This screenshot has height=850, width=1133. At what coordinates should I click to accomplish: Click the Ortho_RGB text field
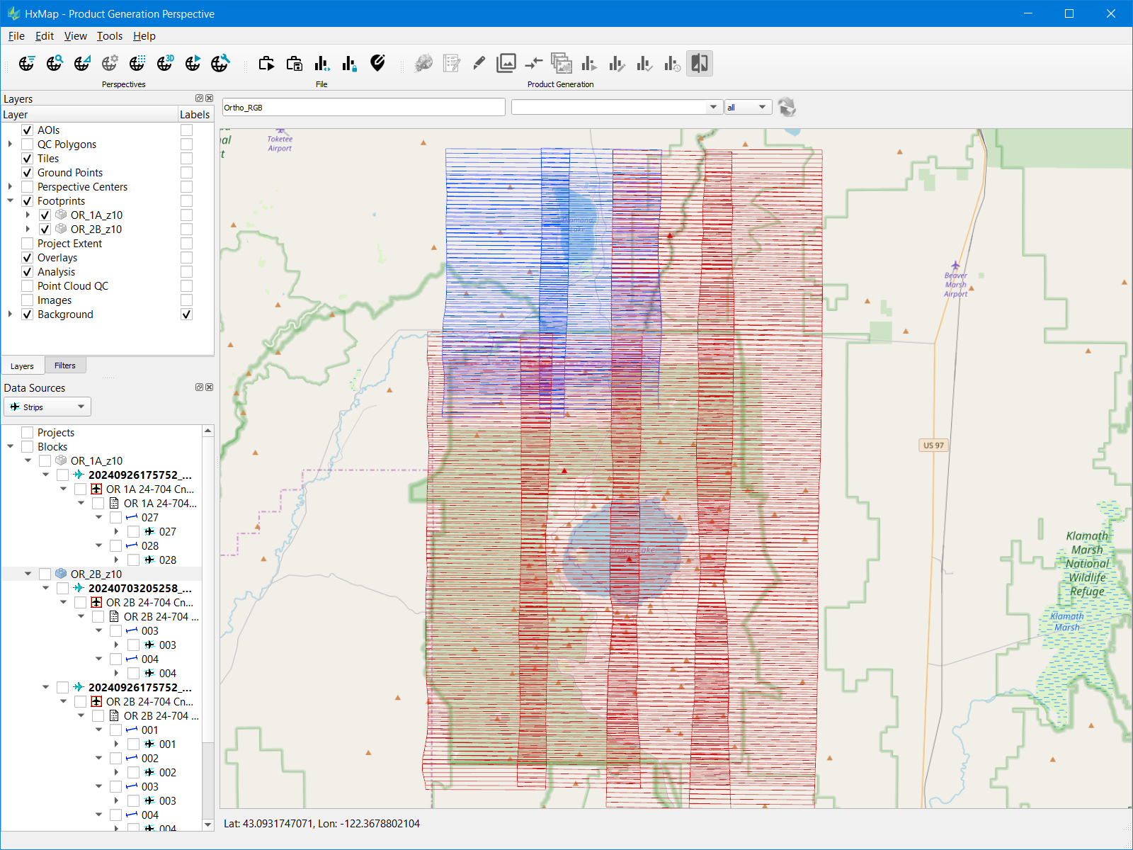363,108
